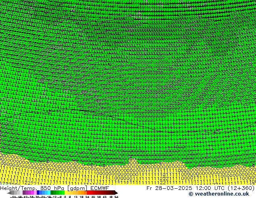Select the dark blue legend swatch
256x198 pixels.
pyautogui.click(x=40, y=193)
